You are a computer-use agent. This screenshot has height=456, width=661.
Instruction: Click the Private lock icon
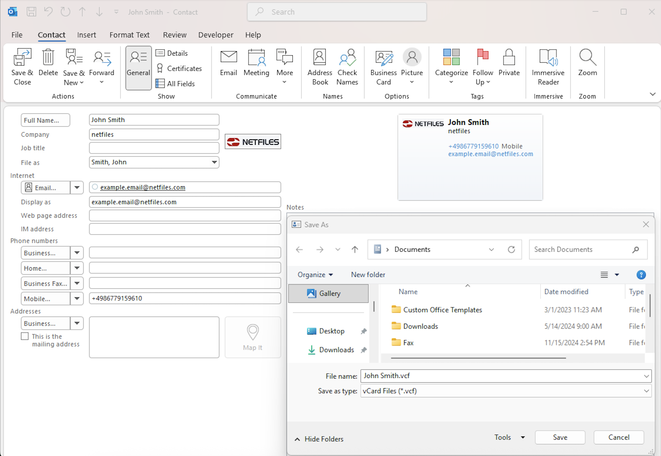509,58
